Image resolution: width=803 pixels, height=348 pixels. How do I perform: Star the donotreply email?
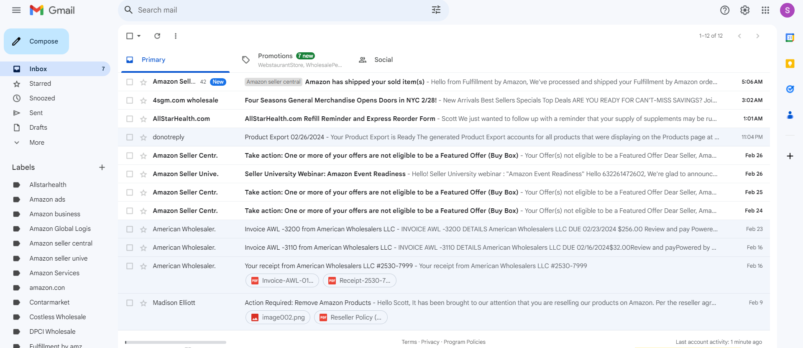pyautogui.click(x=143, y=137)
